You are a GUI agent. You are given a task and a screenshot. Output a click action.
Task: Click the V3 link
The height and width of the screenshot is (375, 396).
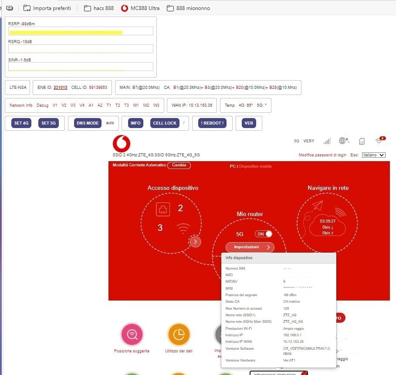(73, 105)
